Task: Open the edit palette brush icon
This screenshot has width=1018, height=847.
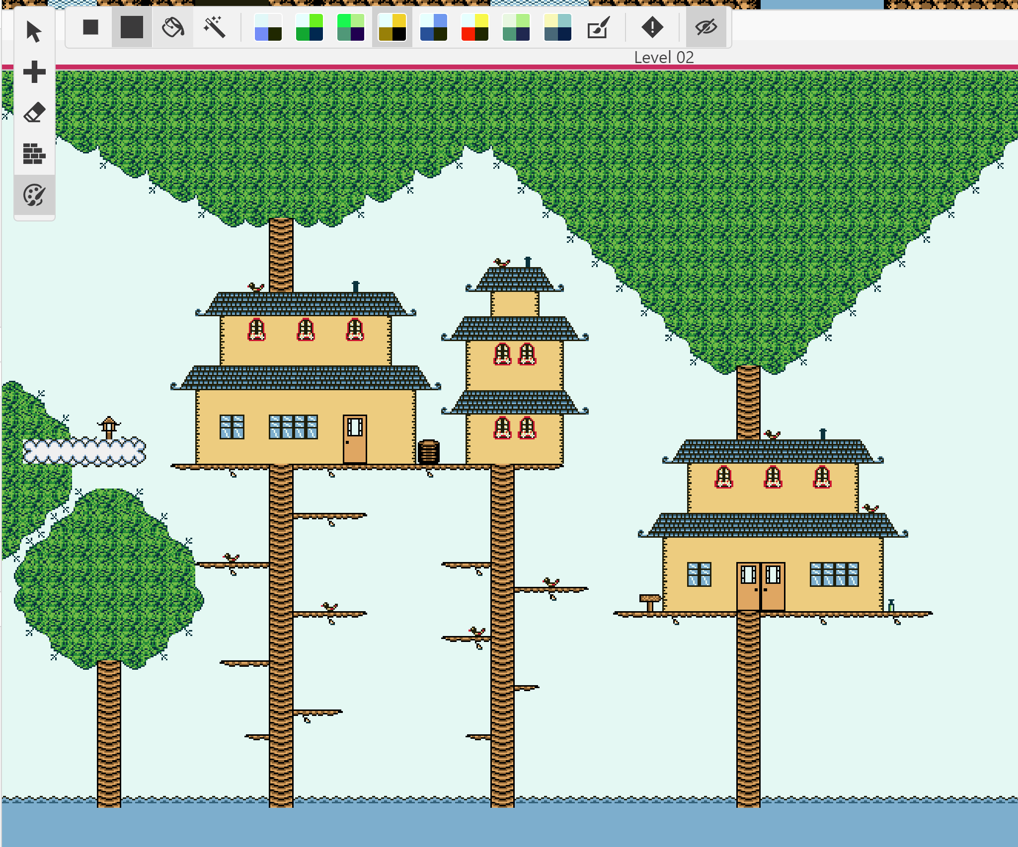Action: point(598,27)
